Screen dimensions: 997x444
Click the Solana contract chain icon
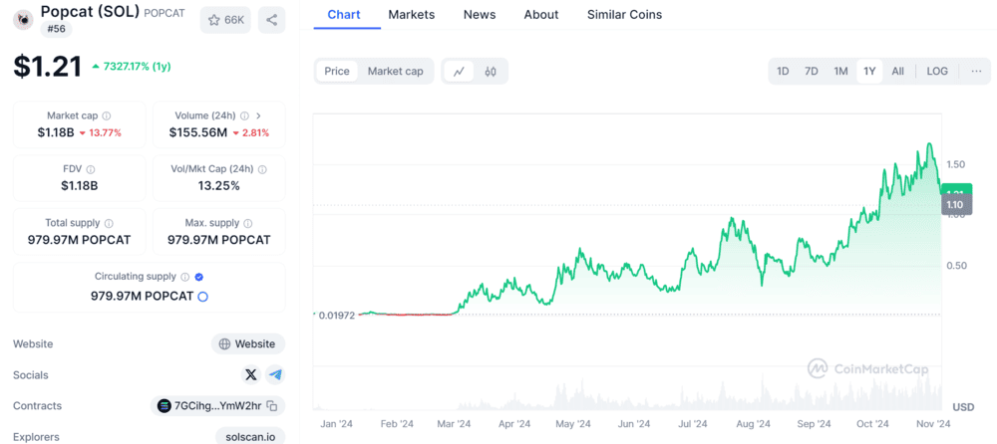pyautogui.click(x=165, y=406)
